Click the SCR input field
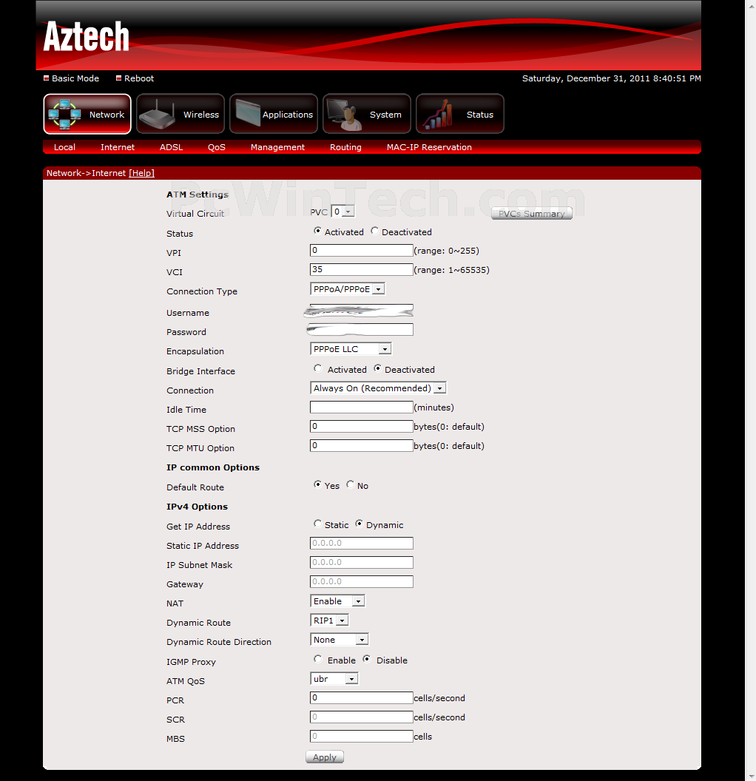 pyautogui.click(x=362, y=717)
